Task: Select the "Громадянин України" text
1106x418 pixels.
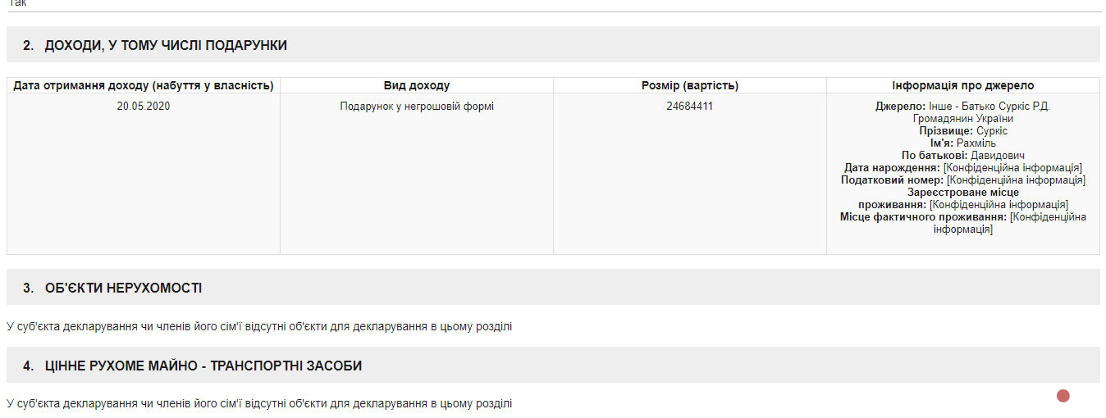Action: [962, 118]
